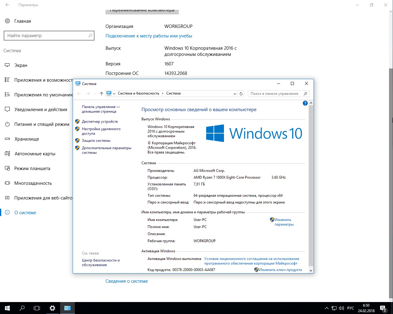Focus the Найти параметр search field

tap(49, 36)
